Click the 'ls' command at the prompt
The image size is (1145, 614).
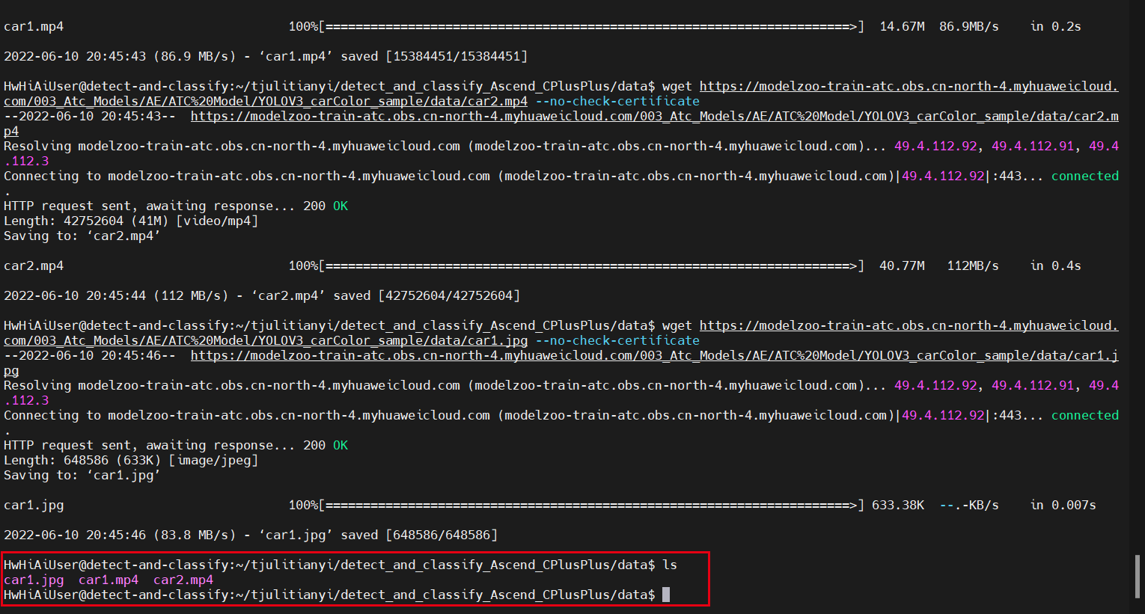(x=670, y=565)
